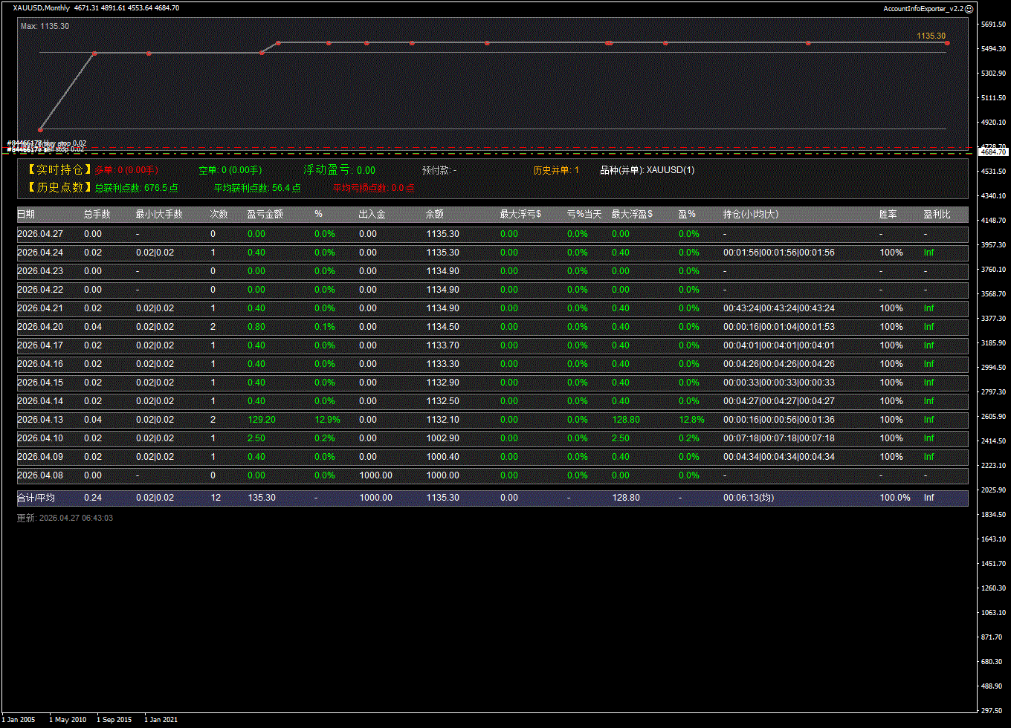
Task: Click the last red equity point near 1135.30
Action: (947, 43)
